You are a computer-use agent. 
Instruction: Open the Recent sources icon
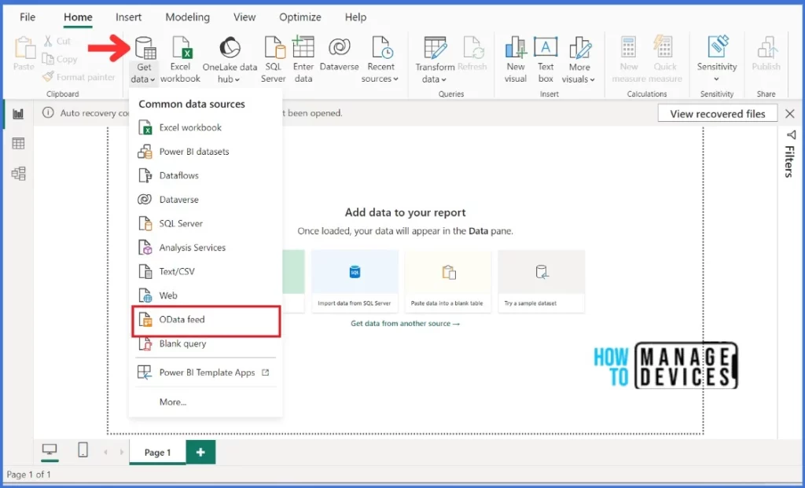381,48
